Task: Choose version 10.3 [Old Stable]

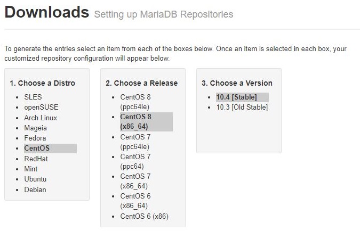Action: pyautogui.click(x=242, y=107)
